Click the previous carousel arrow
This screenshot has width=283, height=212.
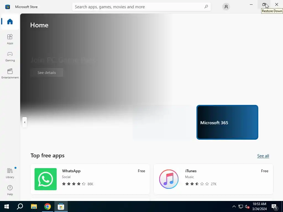click(25, 122)
